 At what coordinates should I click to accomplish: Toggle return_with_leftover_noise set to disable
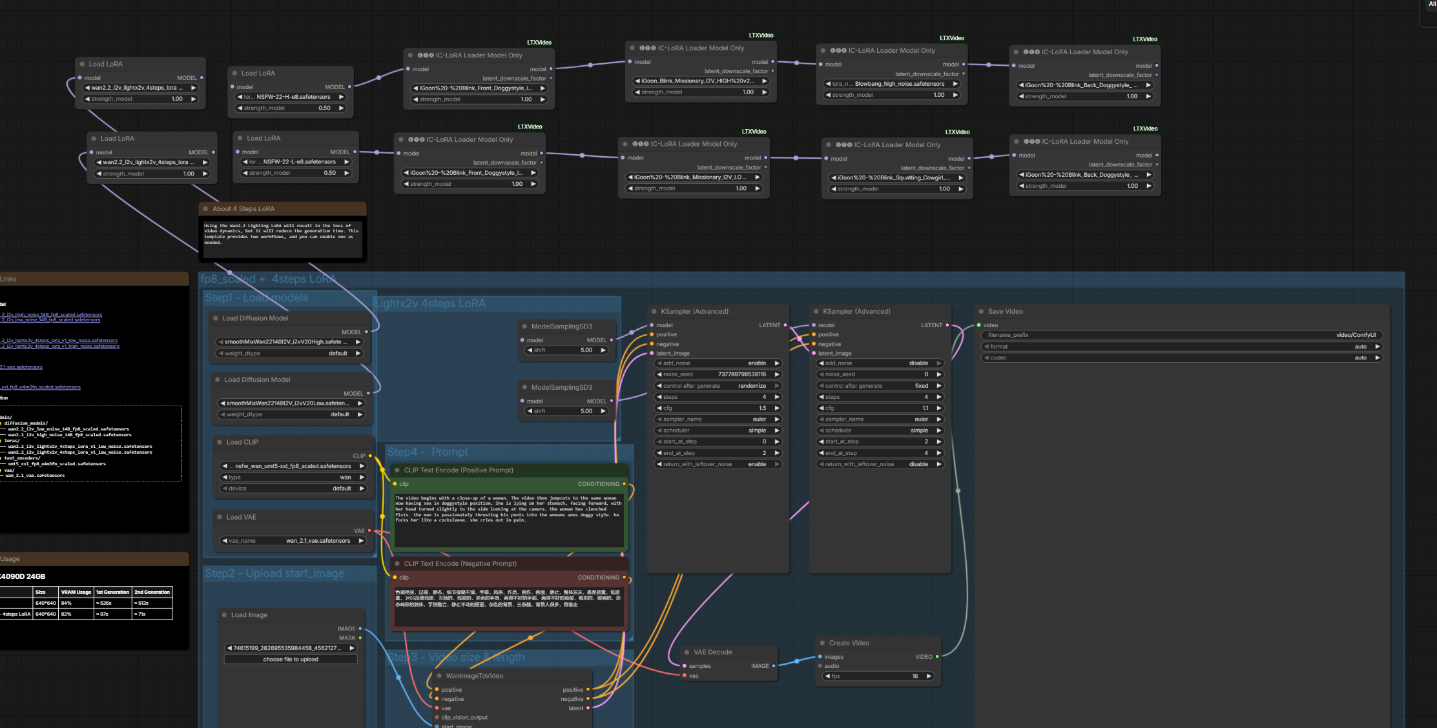pos(878,465)
